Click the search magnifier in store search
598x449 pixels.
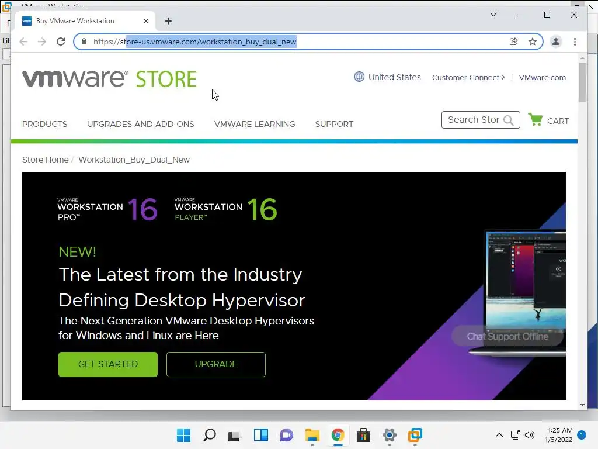point(509,120)
